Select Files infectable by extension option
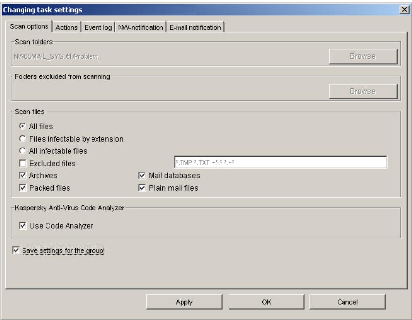Screen dimensions: 412x320 [23, 139]
